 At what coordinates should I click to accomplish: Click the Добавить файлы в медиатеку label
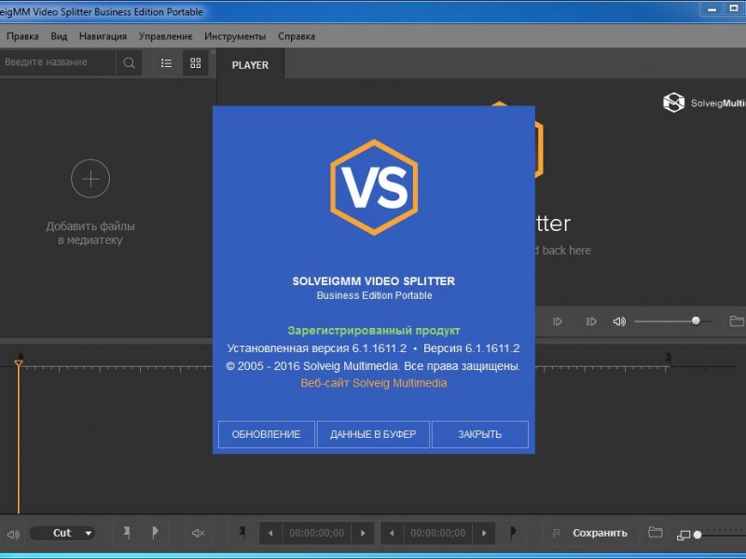(90, 233)
